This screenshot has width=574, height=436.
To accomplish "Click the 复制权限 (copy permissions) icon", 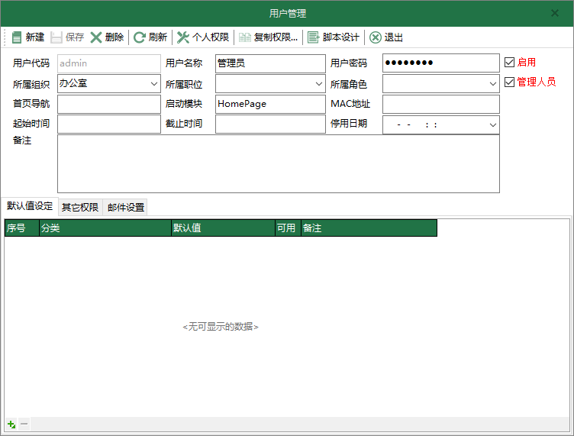I will pyautogui.click(x=245, y=37).
